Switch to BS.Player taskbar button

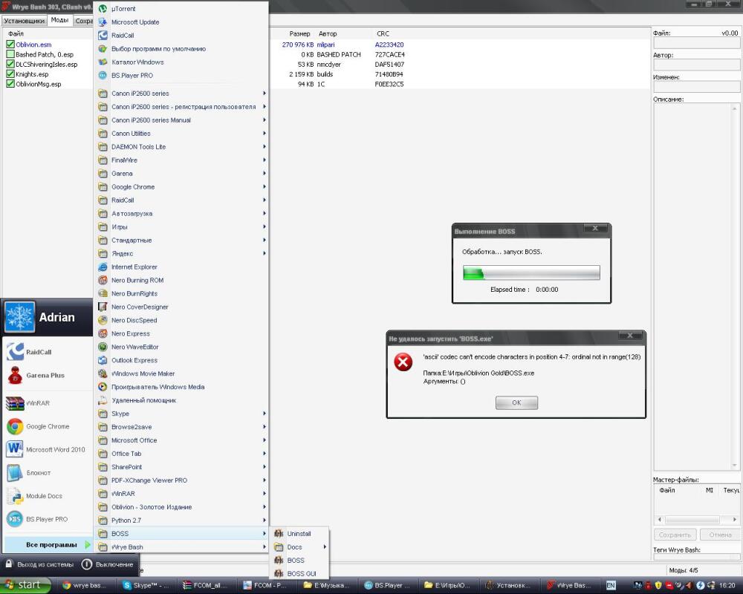[x=388, y=586]
